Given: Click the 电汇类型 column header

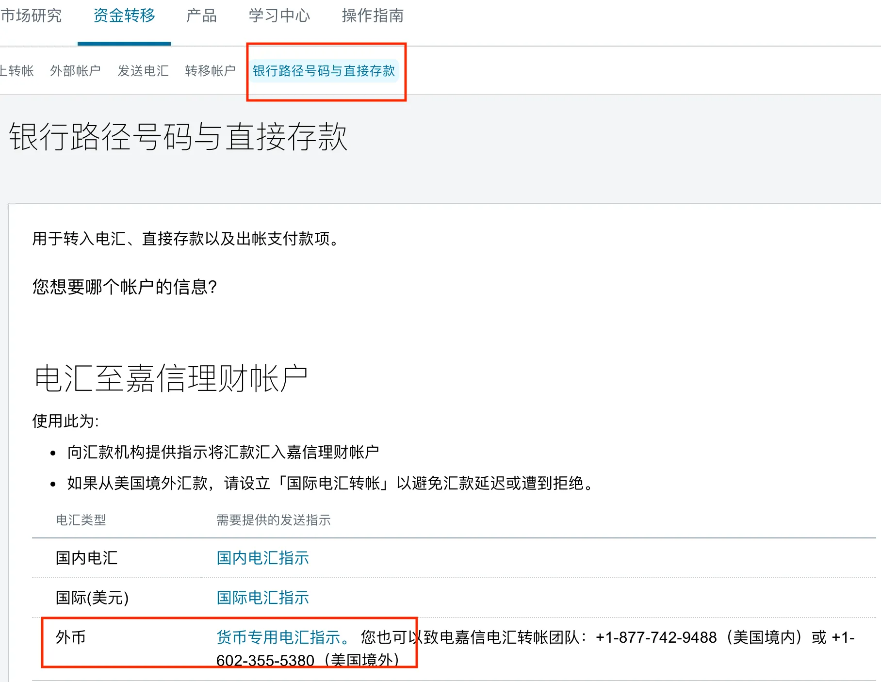Looking at the screenshot, I should (x=81, y=520).
